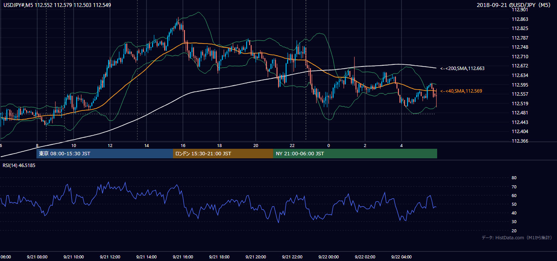Click price axis value 112.787
The height and width of the screenshot is (261, 557).
[520, 38]
